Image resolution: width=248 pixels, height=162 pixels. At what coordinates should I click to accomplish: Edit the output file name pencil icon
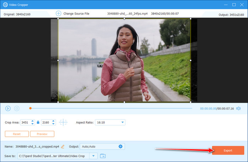(63, 147)
